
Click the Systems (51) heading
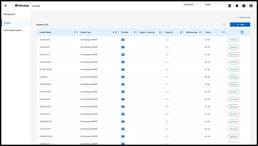click(x=42, y=25)
